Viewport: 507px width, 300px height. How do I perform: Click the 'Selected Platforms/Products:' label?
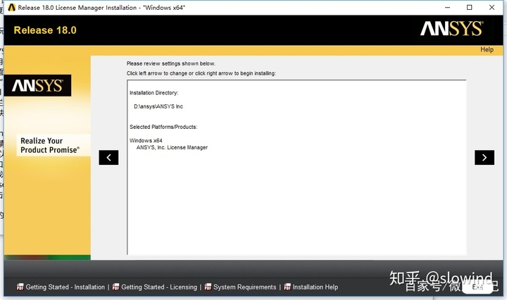click(163, 127)
